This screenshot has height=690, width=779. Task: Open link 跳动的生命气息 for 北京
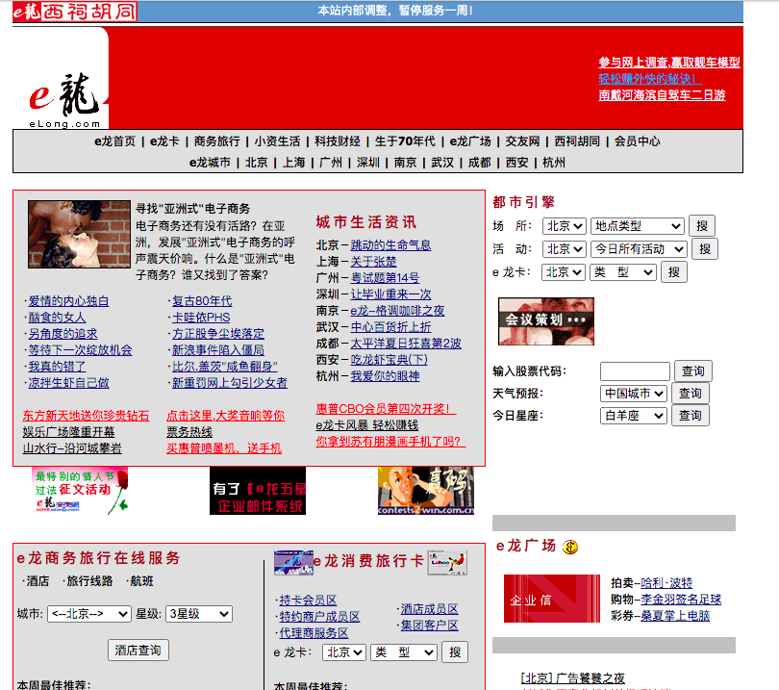point(391,245)
